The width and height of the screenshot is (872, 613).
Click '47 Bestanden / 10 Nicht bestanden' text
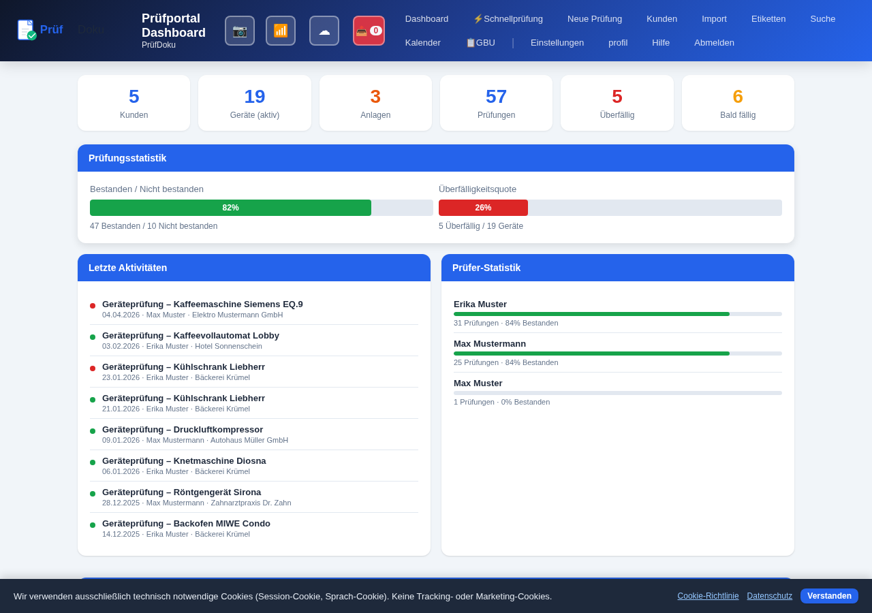[154, 226]
